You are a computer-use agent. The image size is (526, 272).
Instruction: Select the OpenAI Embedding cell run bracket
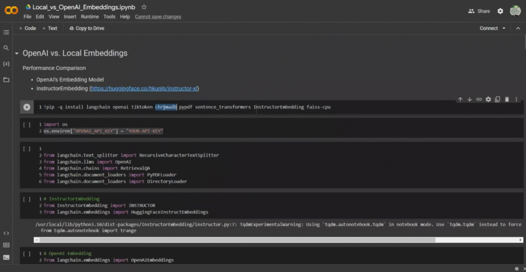[27, 254]
